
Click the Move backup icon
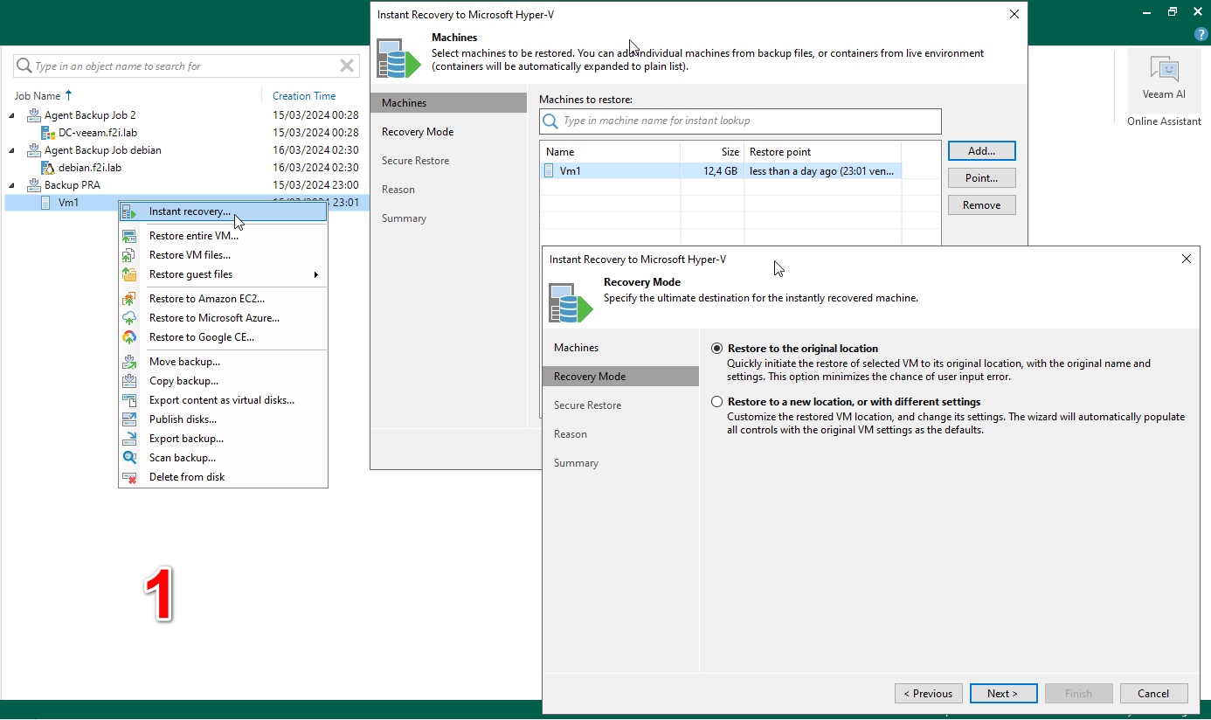128,362
